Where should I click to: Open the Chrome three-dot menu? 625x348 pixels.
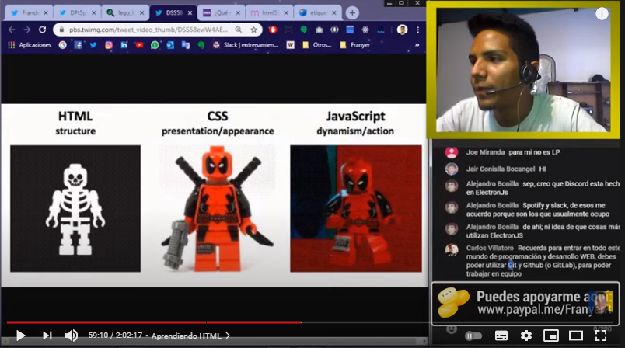(x=417, y=30)
